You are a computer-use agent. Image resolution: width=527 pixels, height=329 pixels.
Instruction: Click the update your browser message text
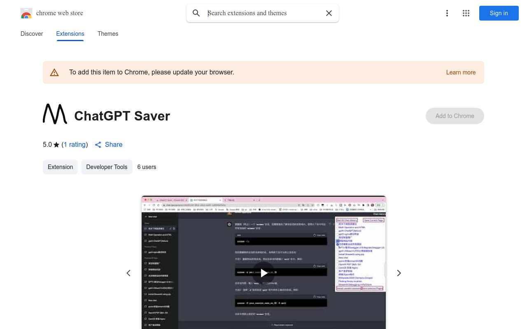152,72
